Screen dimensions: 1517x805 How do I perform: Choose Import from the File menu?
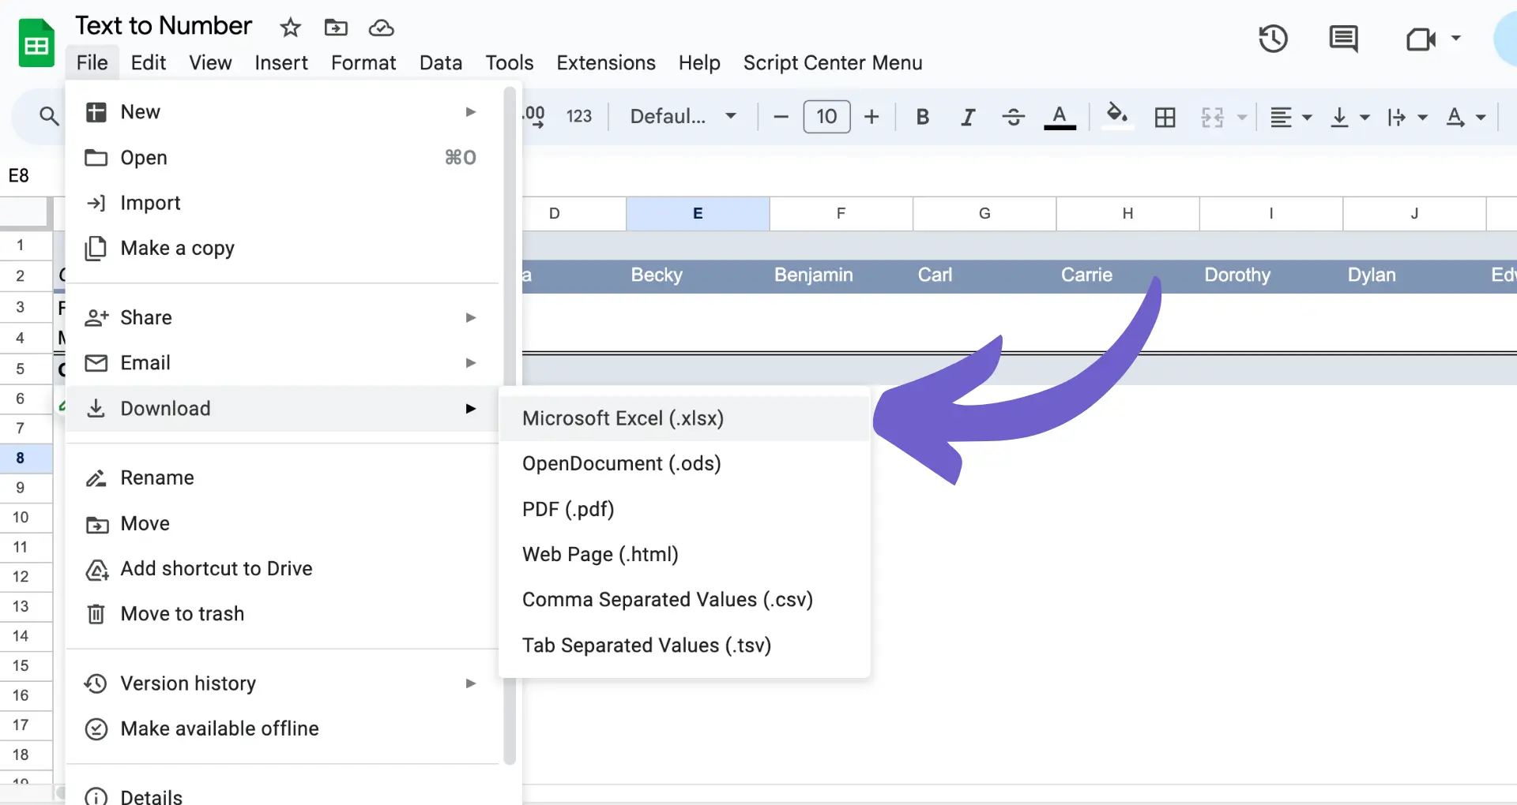tap(282, 203)
